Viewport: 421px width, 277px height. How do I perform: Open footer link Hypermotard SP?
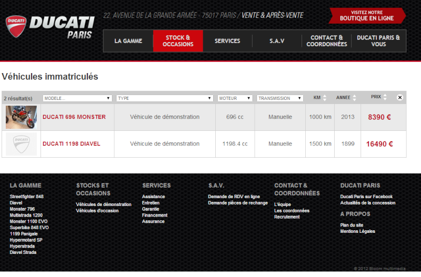pyautogui.click(x=26, y=240)
